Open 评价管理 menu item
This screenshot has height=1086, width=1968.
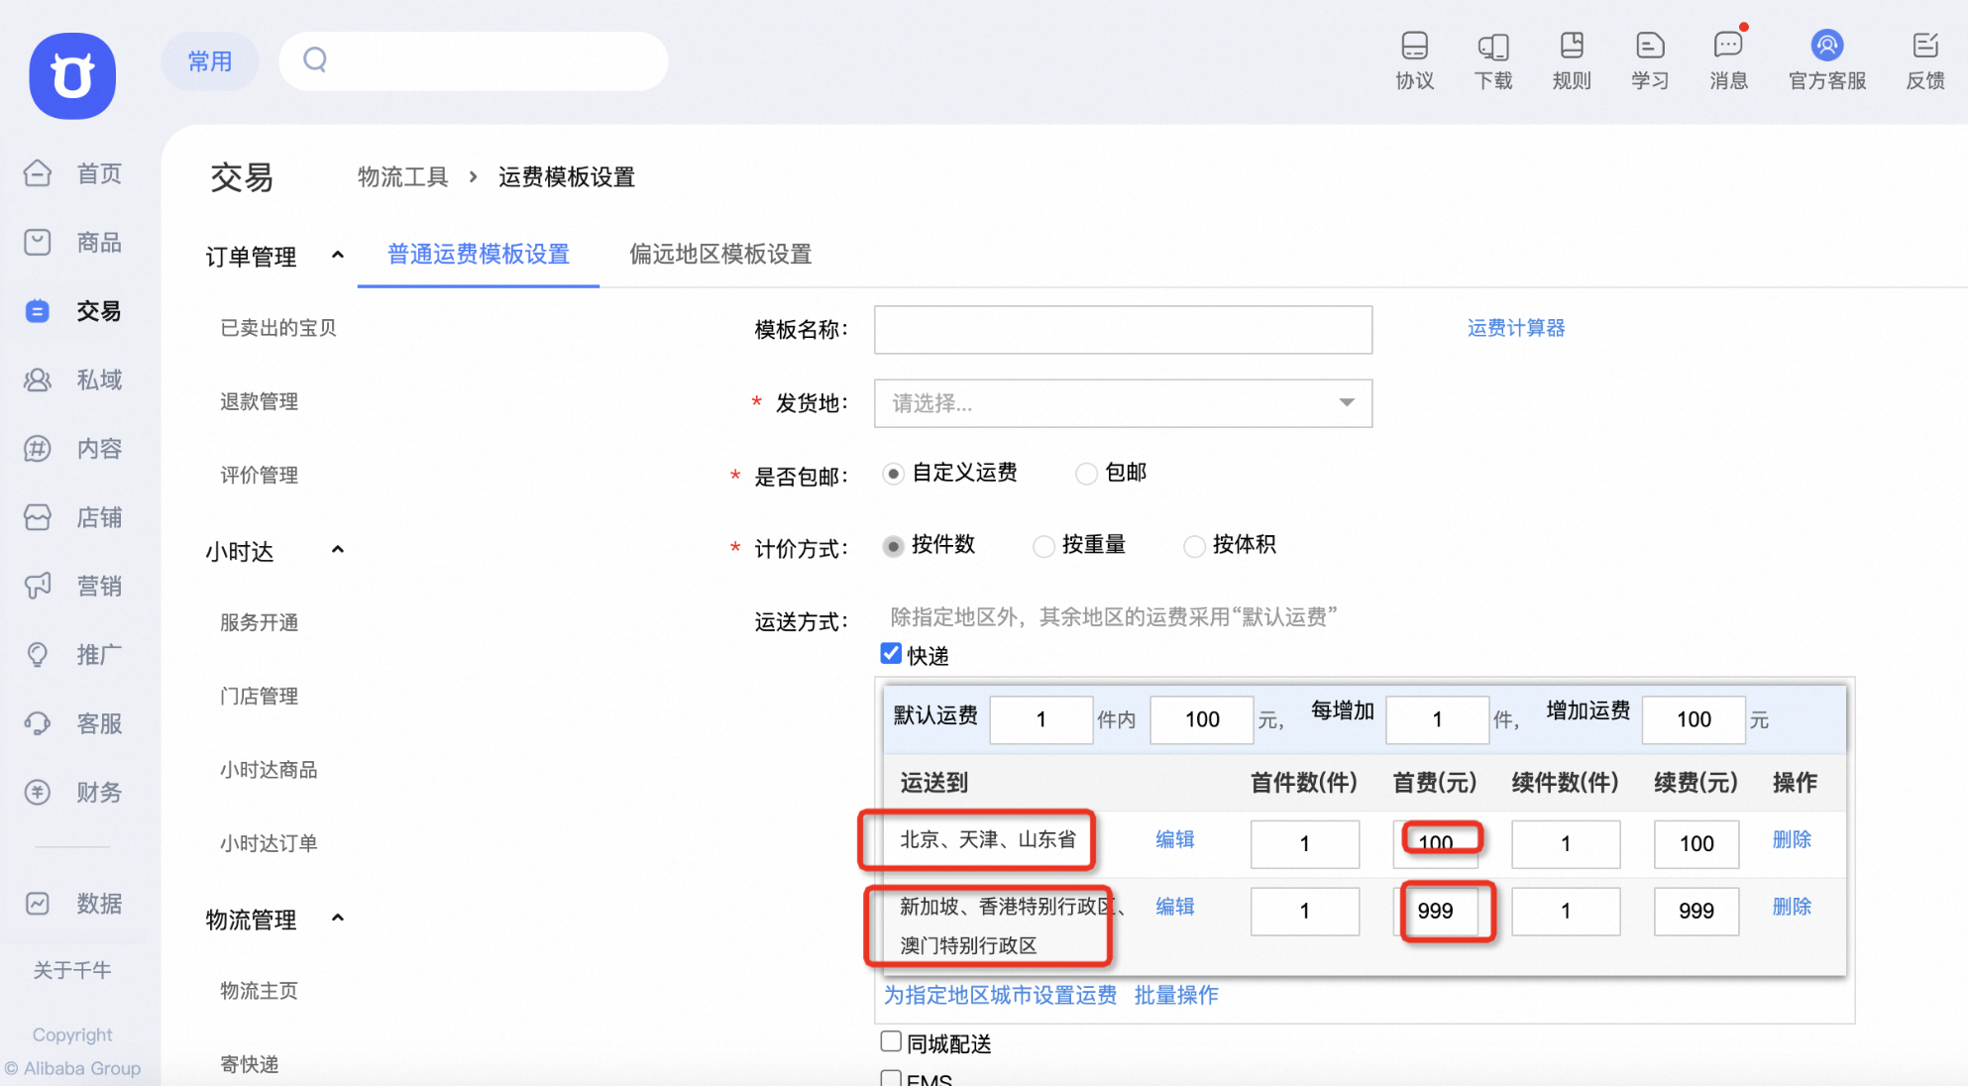click(259, 475)
